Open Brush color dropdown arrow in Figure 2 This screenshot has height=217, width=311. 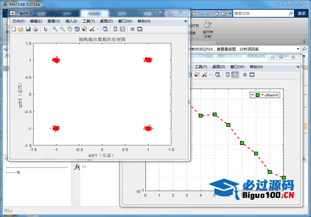(x=97, y=29)
